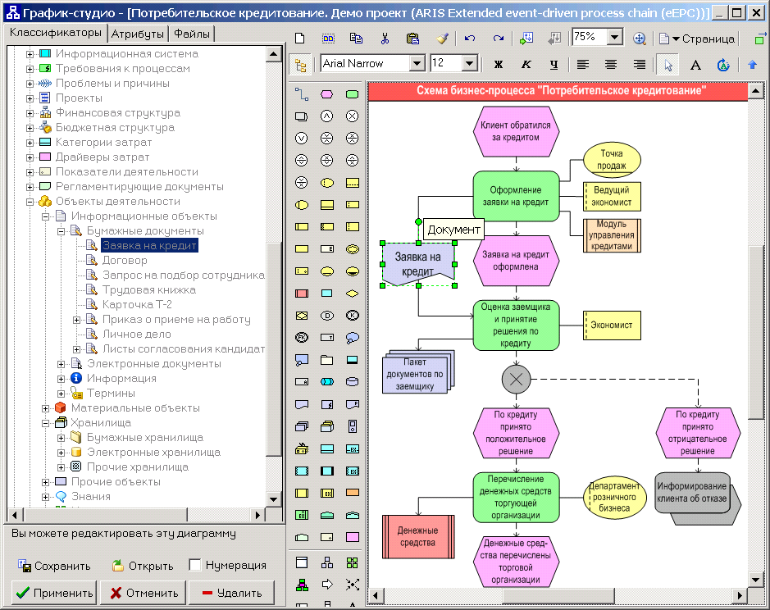Toggle Italic (К) formatting
Image resolution: width=770 pixels, height=610 pixels.
point(526,64)
